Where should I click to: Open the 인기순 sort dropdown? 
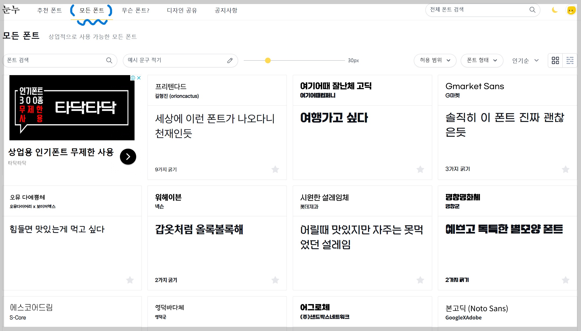(x=525, y=61)
